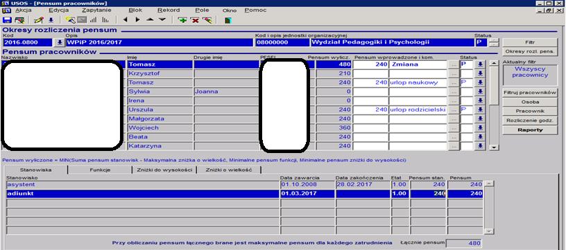Click the greyed Execute Query icon
The image size is (566, 250).
click(x=82, y=20)
